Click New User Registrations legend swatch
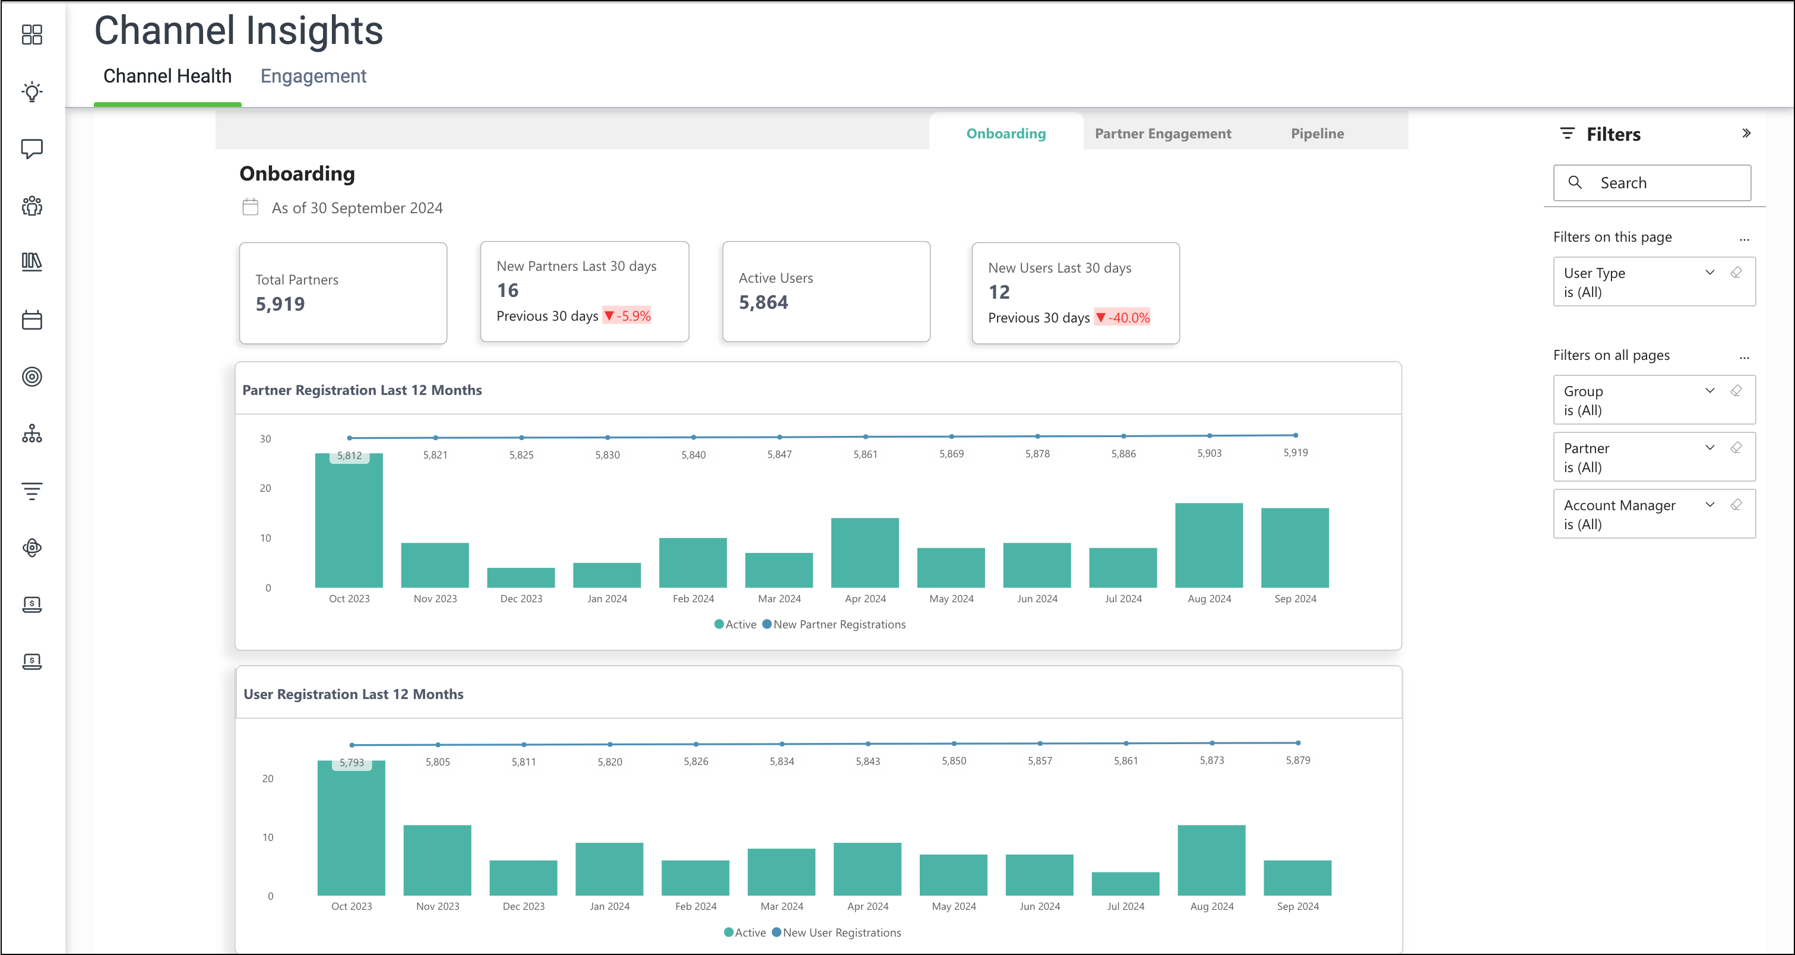 (776, 932)
